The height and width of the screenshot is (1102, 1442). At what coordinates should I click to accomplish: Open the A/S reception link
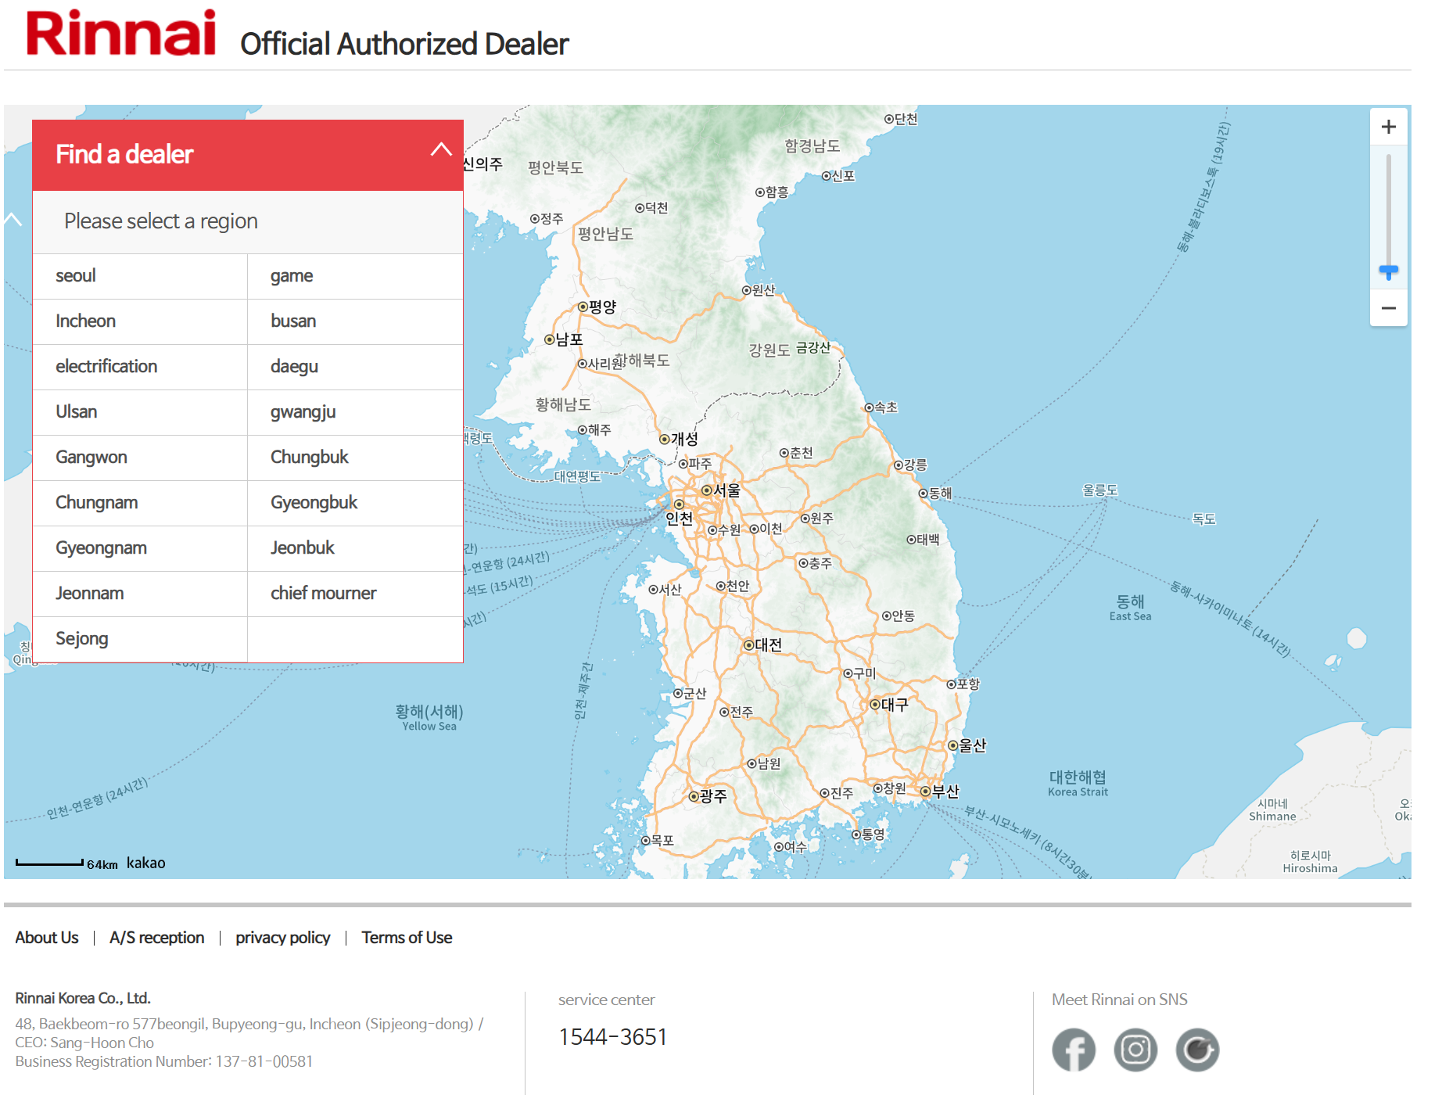(x=157, y=938)
